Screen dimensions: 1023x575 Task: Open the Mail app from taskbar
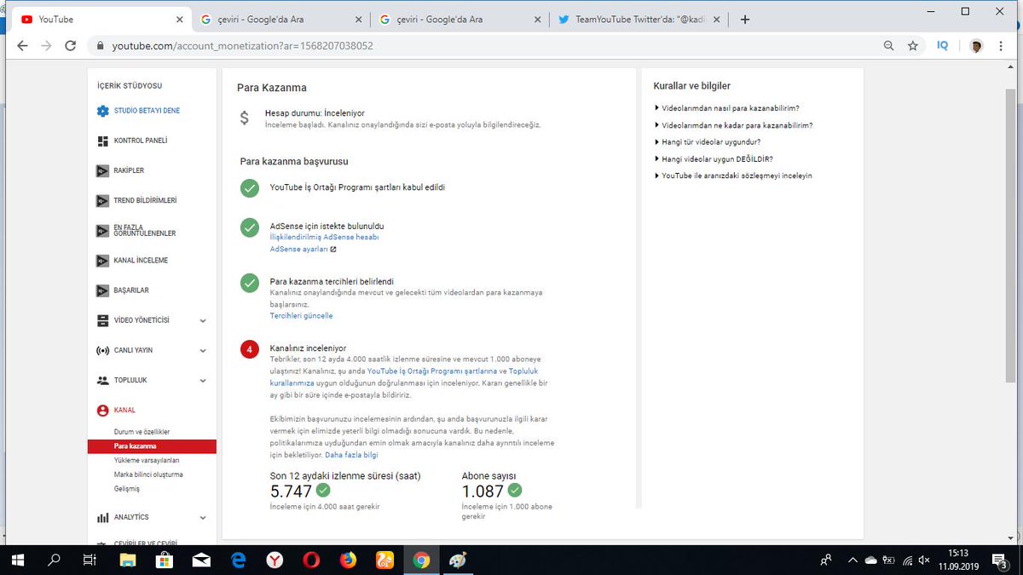pyautogui.click(x=201, y=560)
